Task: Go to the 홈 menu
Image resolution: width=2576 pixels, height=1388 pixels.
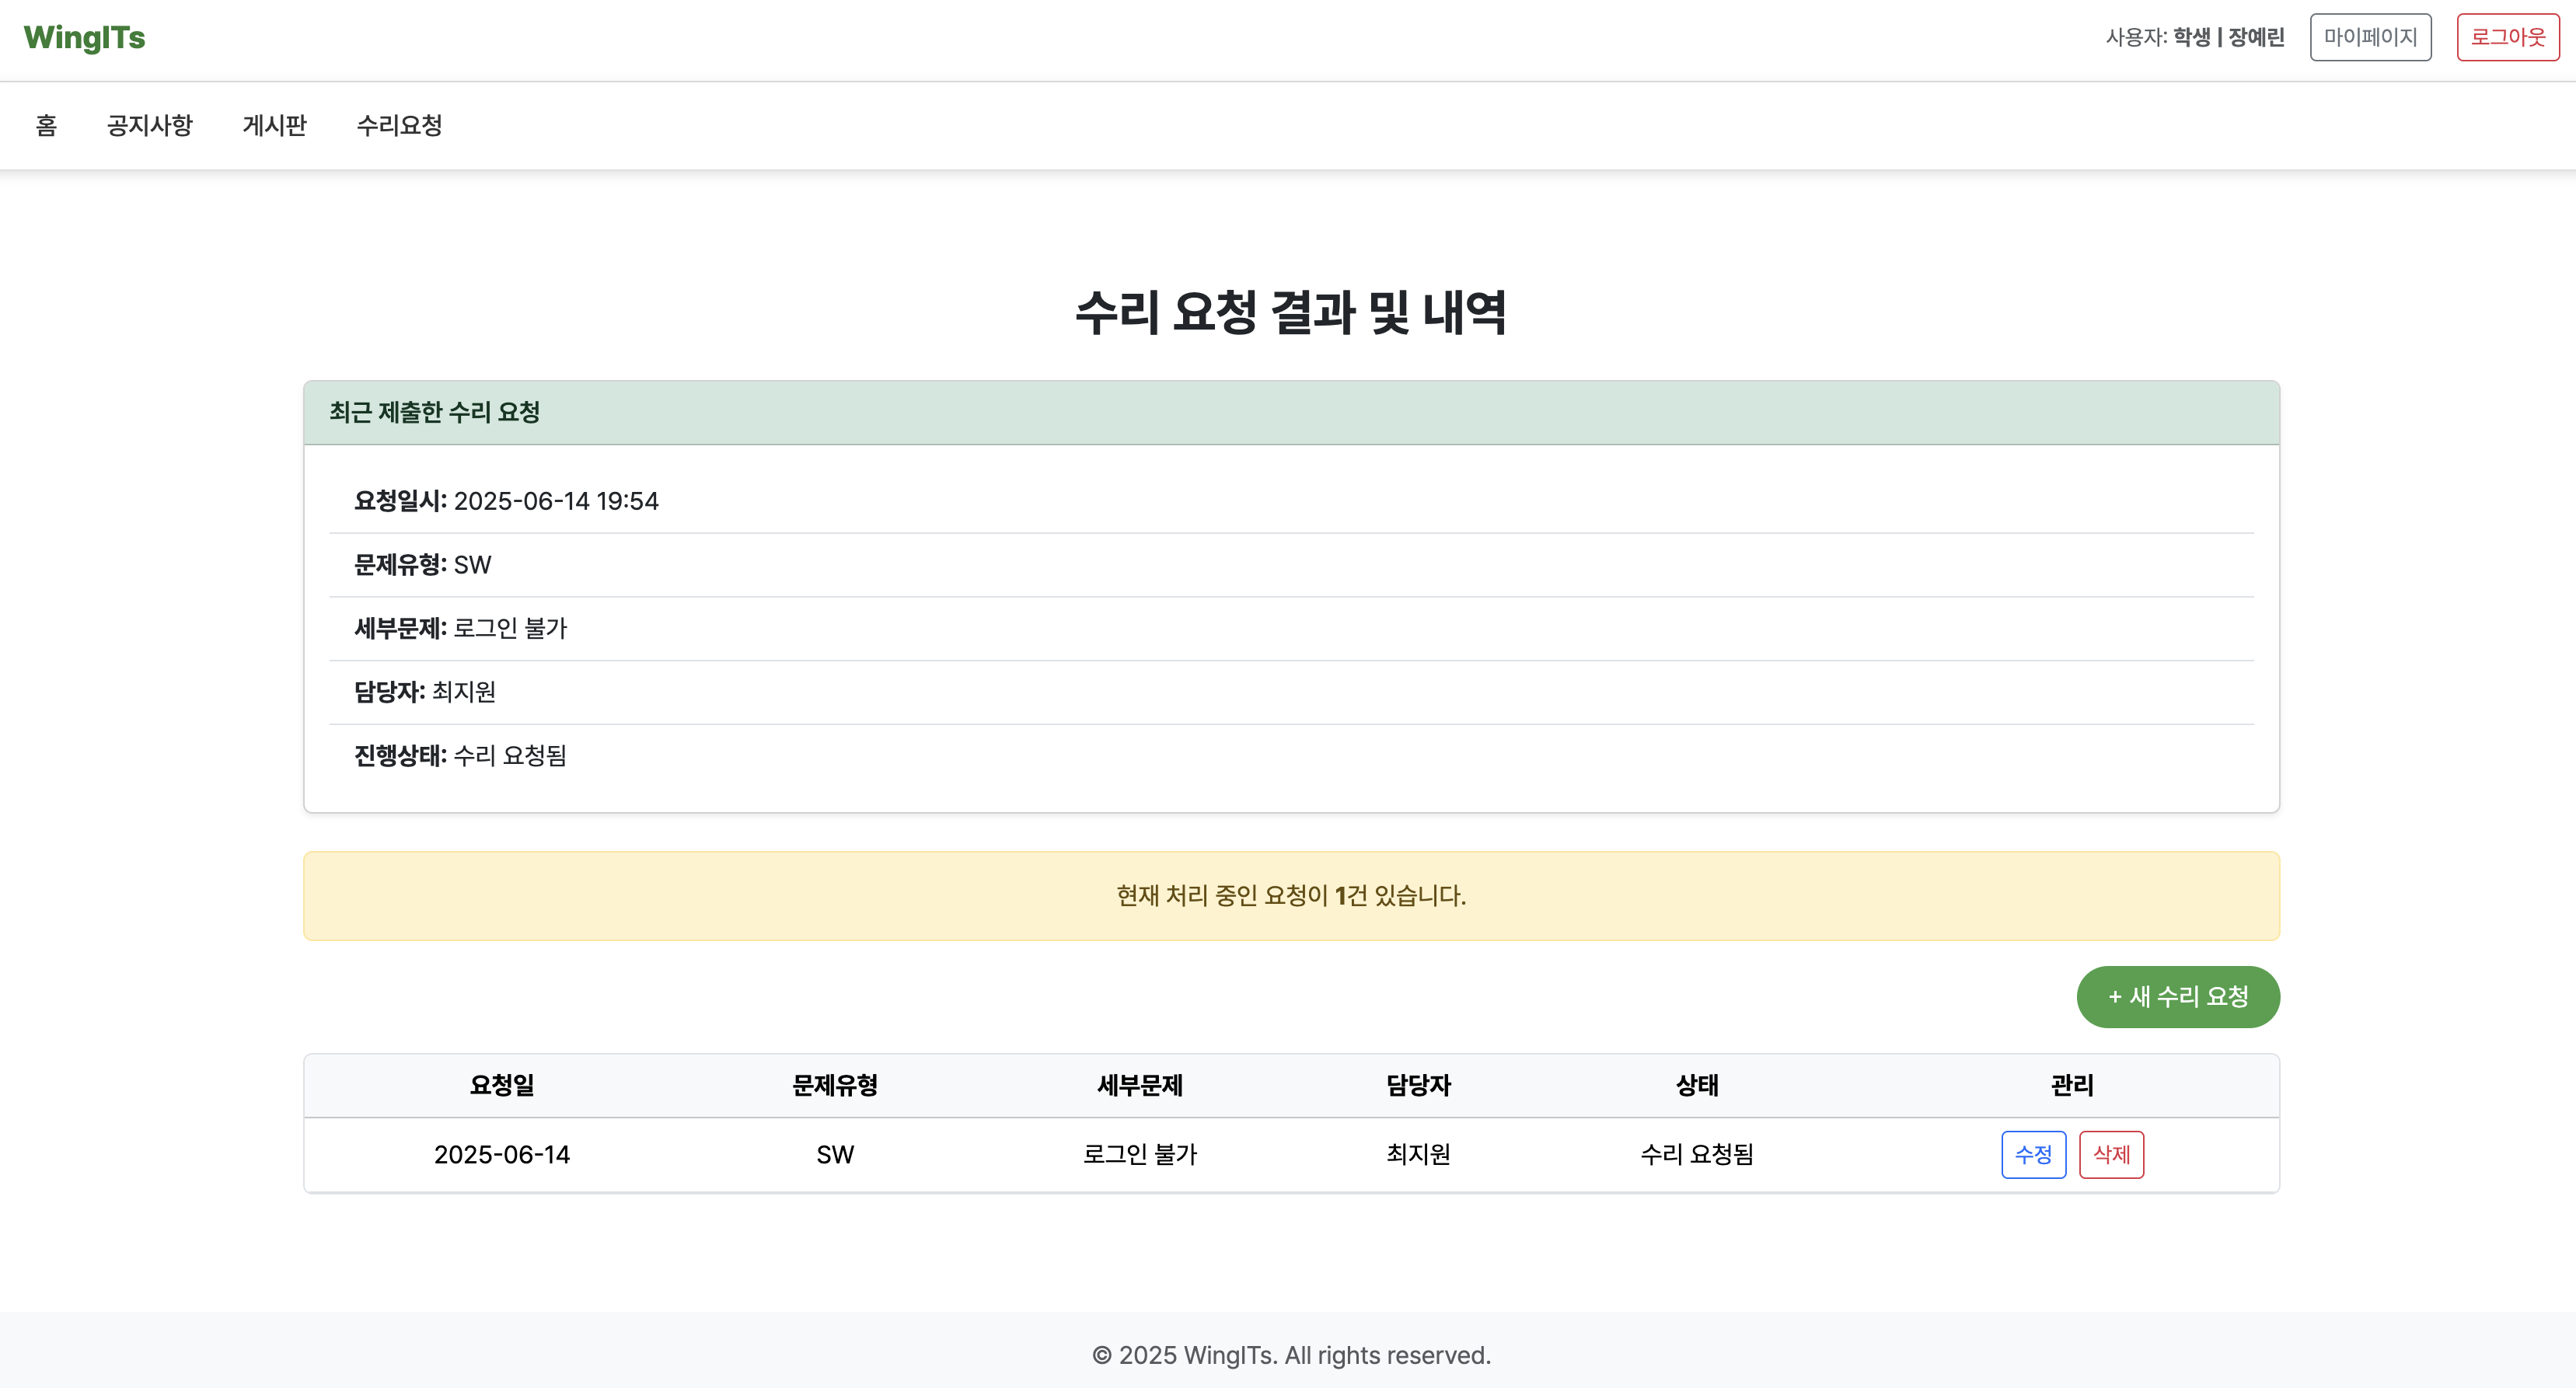Action: (46, 125)
